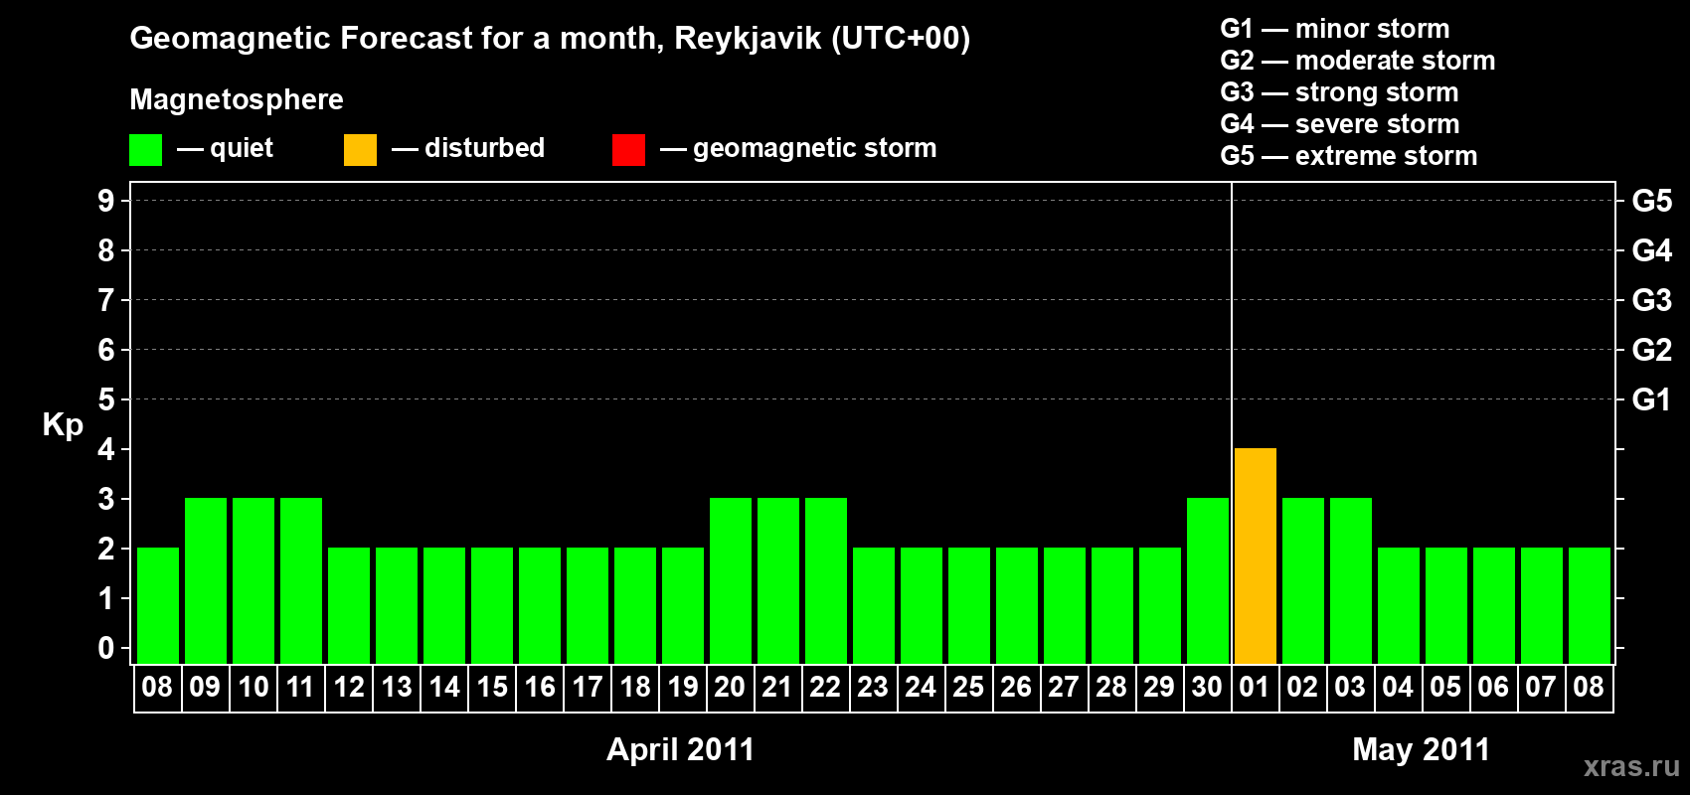1690x795 pixels.
Task: Click the date label 22
Action: (825, 687)
